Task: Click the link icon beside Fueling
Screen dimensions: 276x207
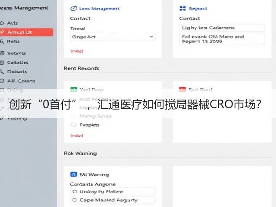Action: [x=2, y=118]
